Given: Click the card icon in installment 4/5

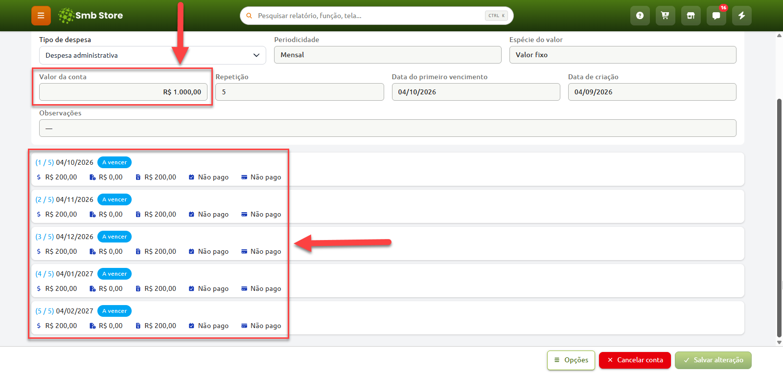Looking at the screenshot, I should coord(244,288).
